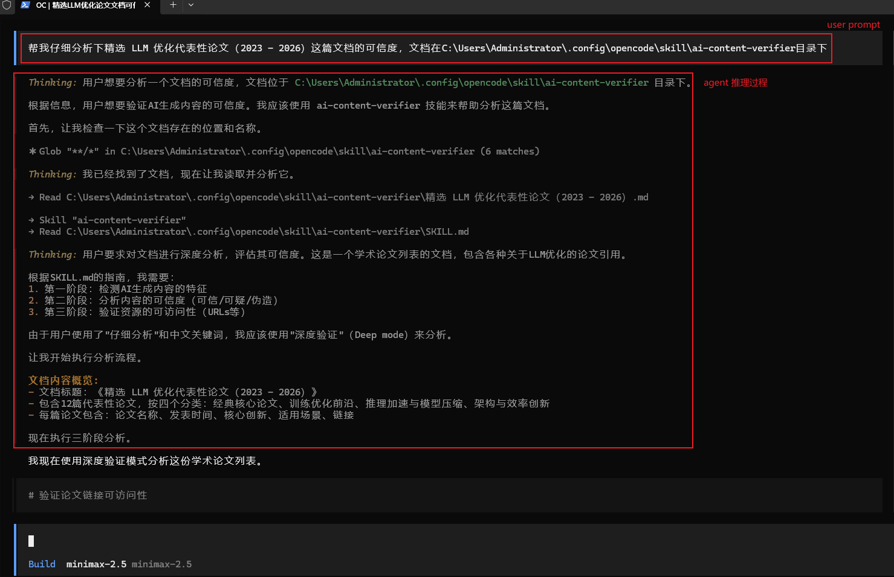Click the minimax-2.5 model name
The width and height of the screenshot is (894, 577).
click(x=96, y=564)
